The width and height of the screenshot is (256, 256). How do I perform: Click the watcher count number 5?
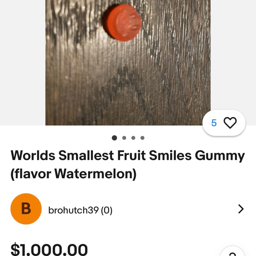[x=214, y=123]
